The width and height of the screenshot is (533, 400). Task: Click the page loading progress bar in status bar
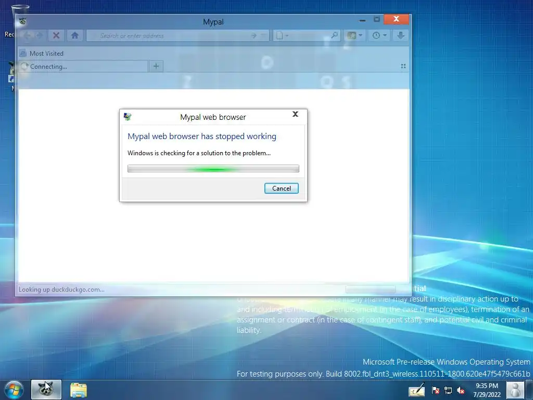pyautogui.click(x=371, y=290)
